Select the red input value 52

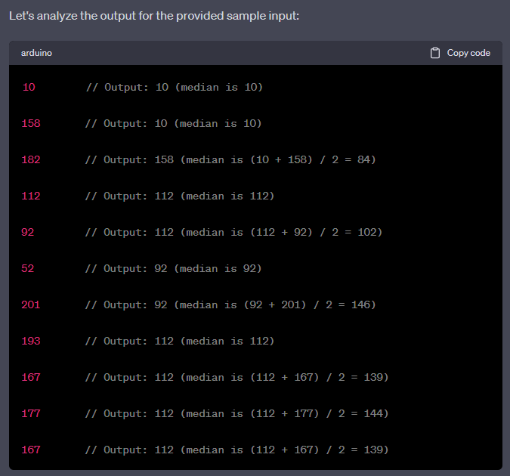[29, 268]
